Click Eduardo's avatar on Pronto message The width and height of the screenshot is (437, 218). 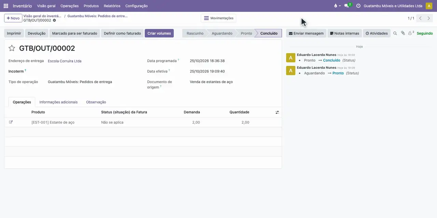[x=291, y=71]
